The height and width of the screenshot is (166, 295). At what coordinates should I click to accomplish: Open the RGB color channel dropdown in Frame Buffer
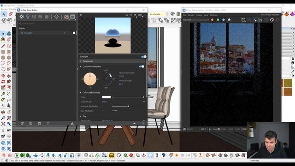tap(195, 19)
